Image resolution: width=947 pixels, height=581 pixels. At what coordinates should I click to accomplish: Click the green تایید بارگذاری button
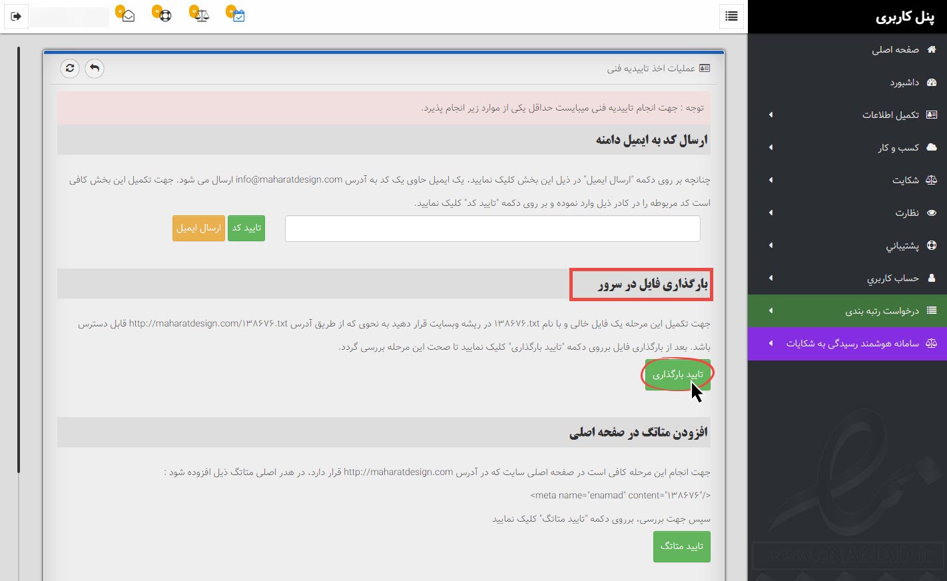pos(678,374)
